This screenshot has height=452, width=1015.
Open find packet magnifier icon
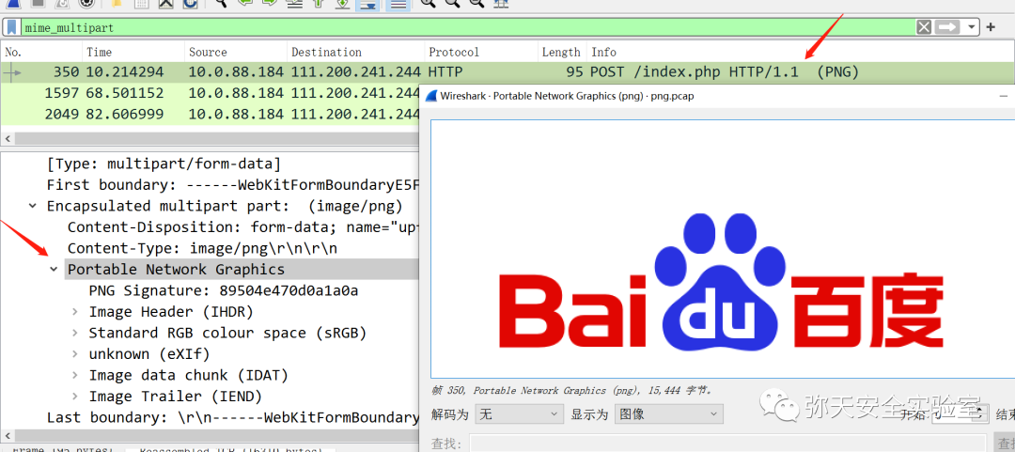pos(221,3)
